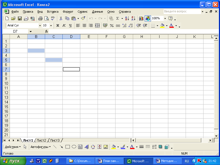Click the formatting toolbar font color A
Screen dimensions: 220x165
pos(171,26)
